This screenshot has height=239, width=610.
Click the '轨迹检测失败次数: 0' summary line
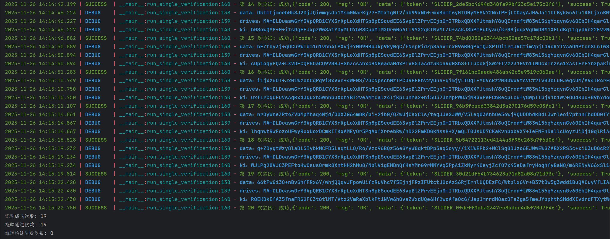coord(29,233)
